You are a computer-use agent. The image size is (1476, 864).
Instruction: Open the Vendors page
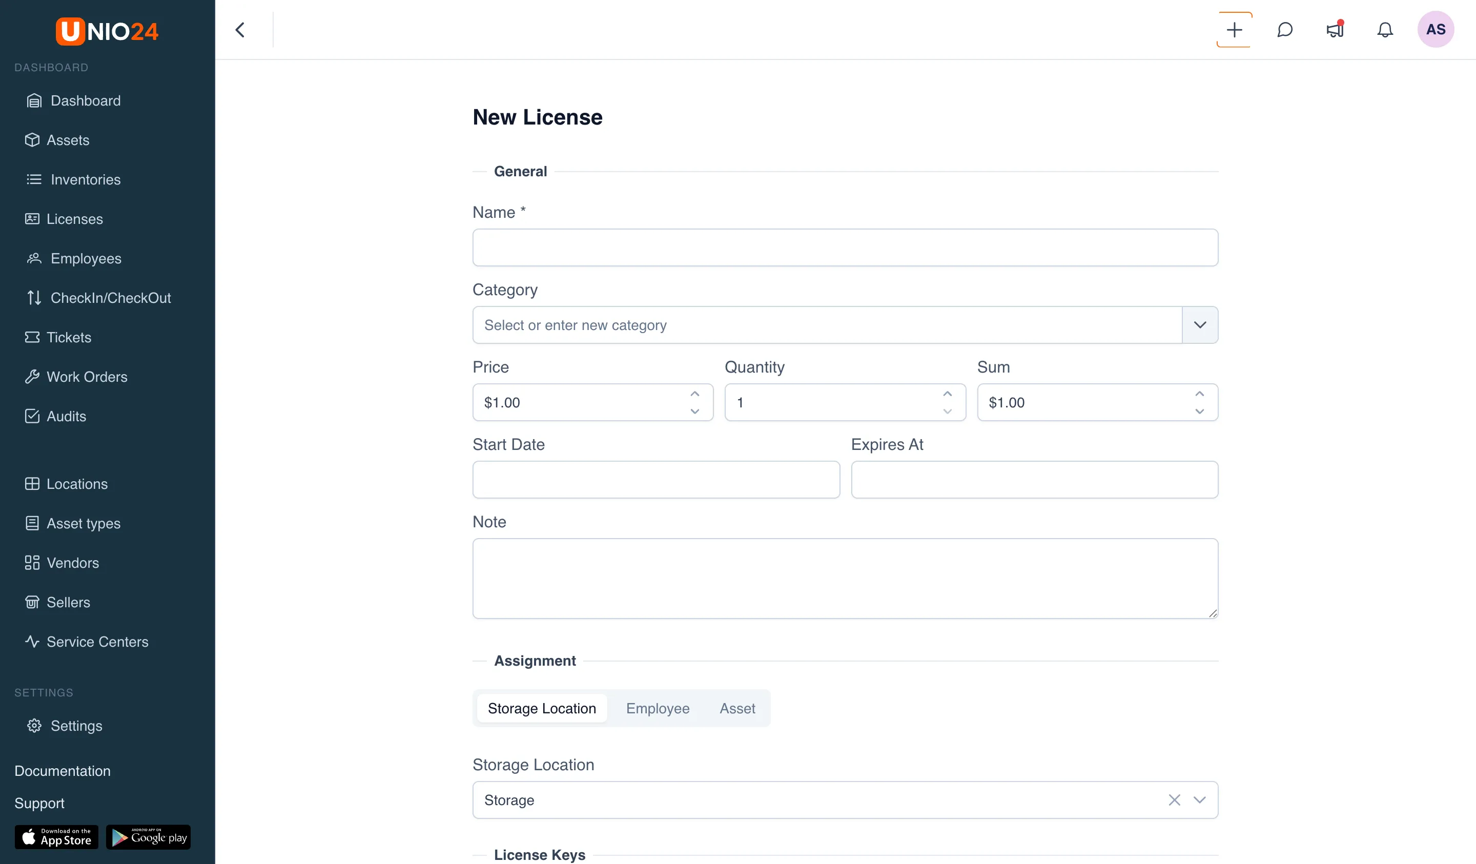point(73,562)
